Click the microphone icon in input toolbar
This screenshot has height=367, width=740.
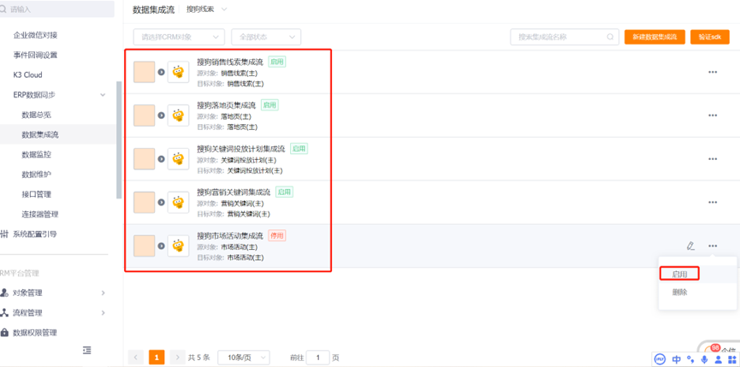click(705, 359)
